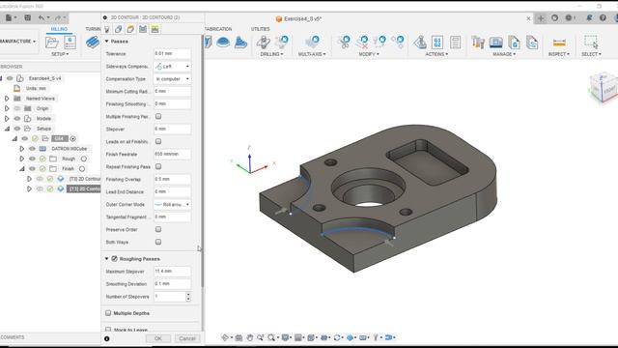Click the Look At icon in the navigation bar
The image size is (618, 348).
coord(239,337)
